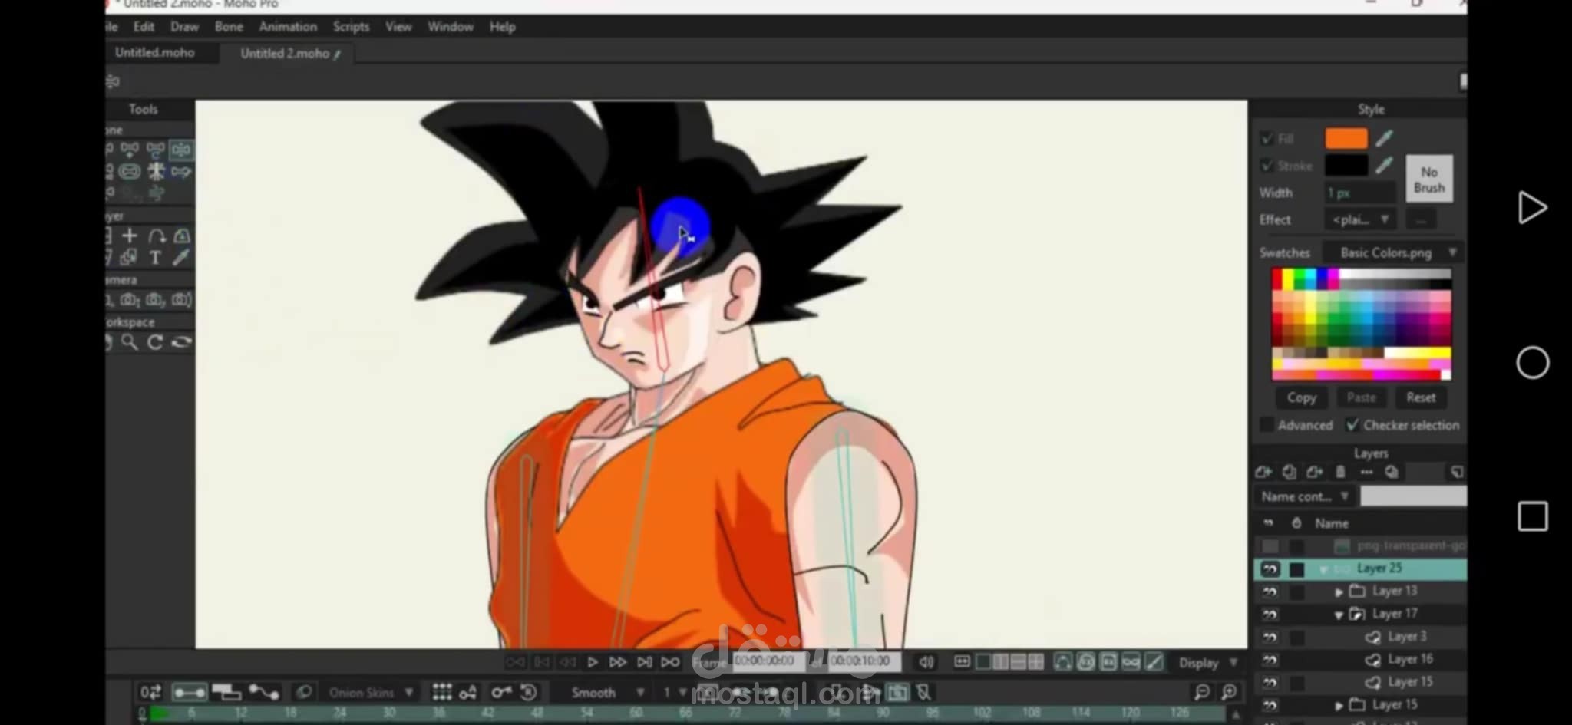Hide Layer 17 via eye icon
1572x725 pixels.
click(x=1270, y=615)
